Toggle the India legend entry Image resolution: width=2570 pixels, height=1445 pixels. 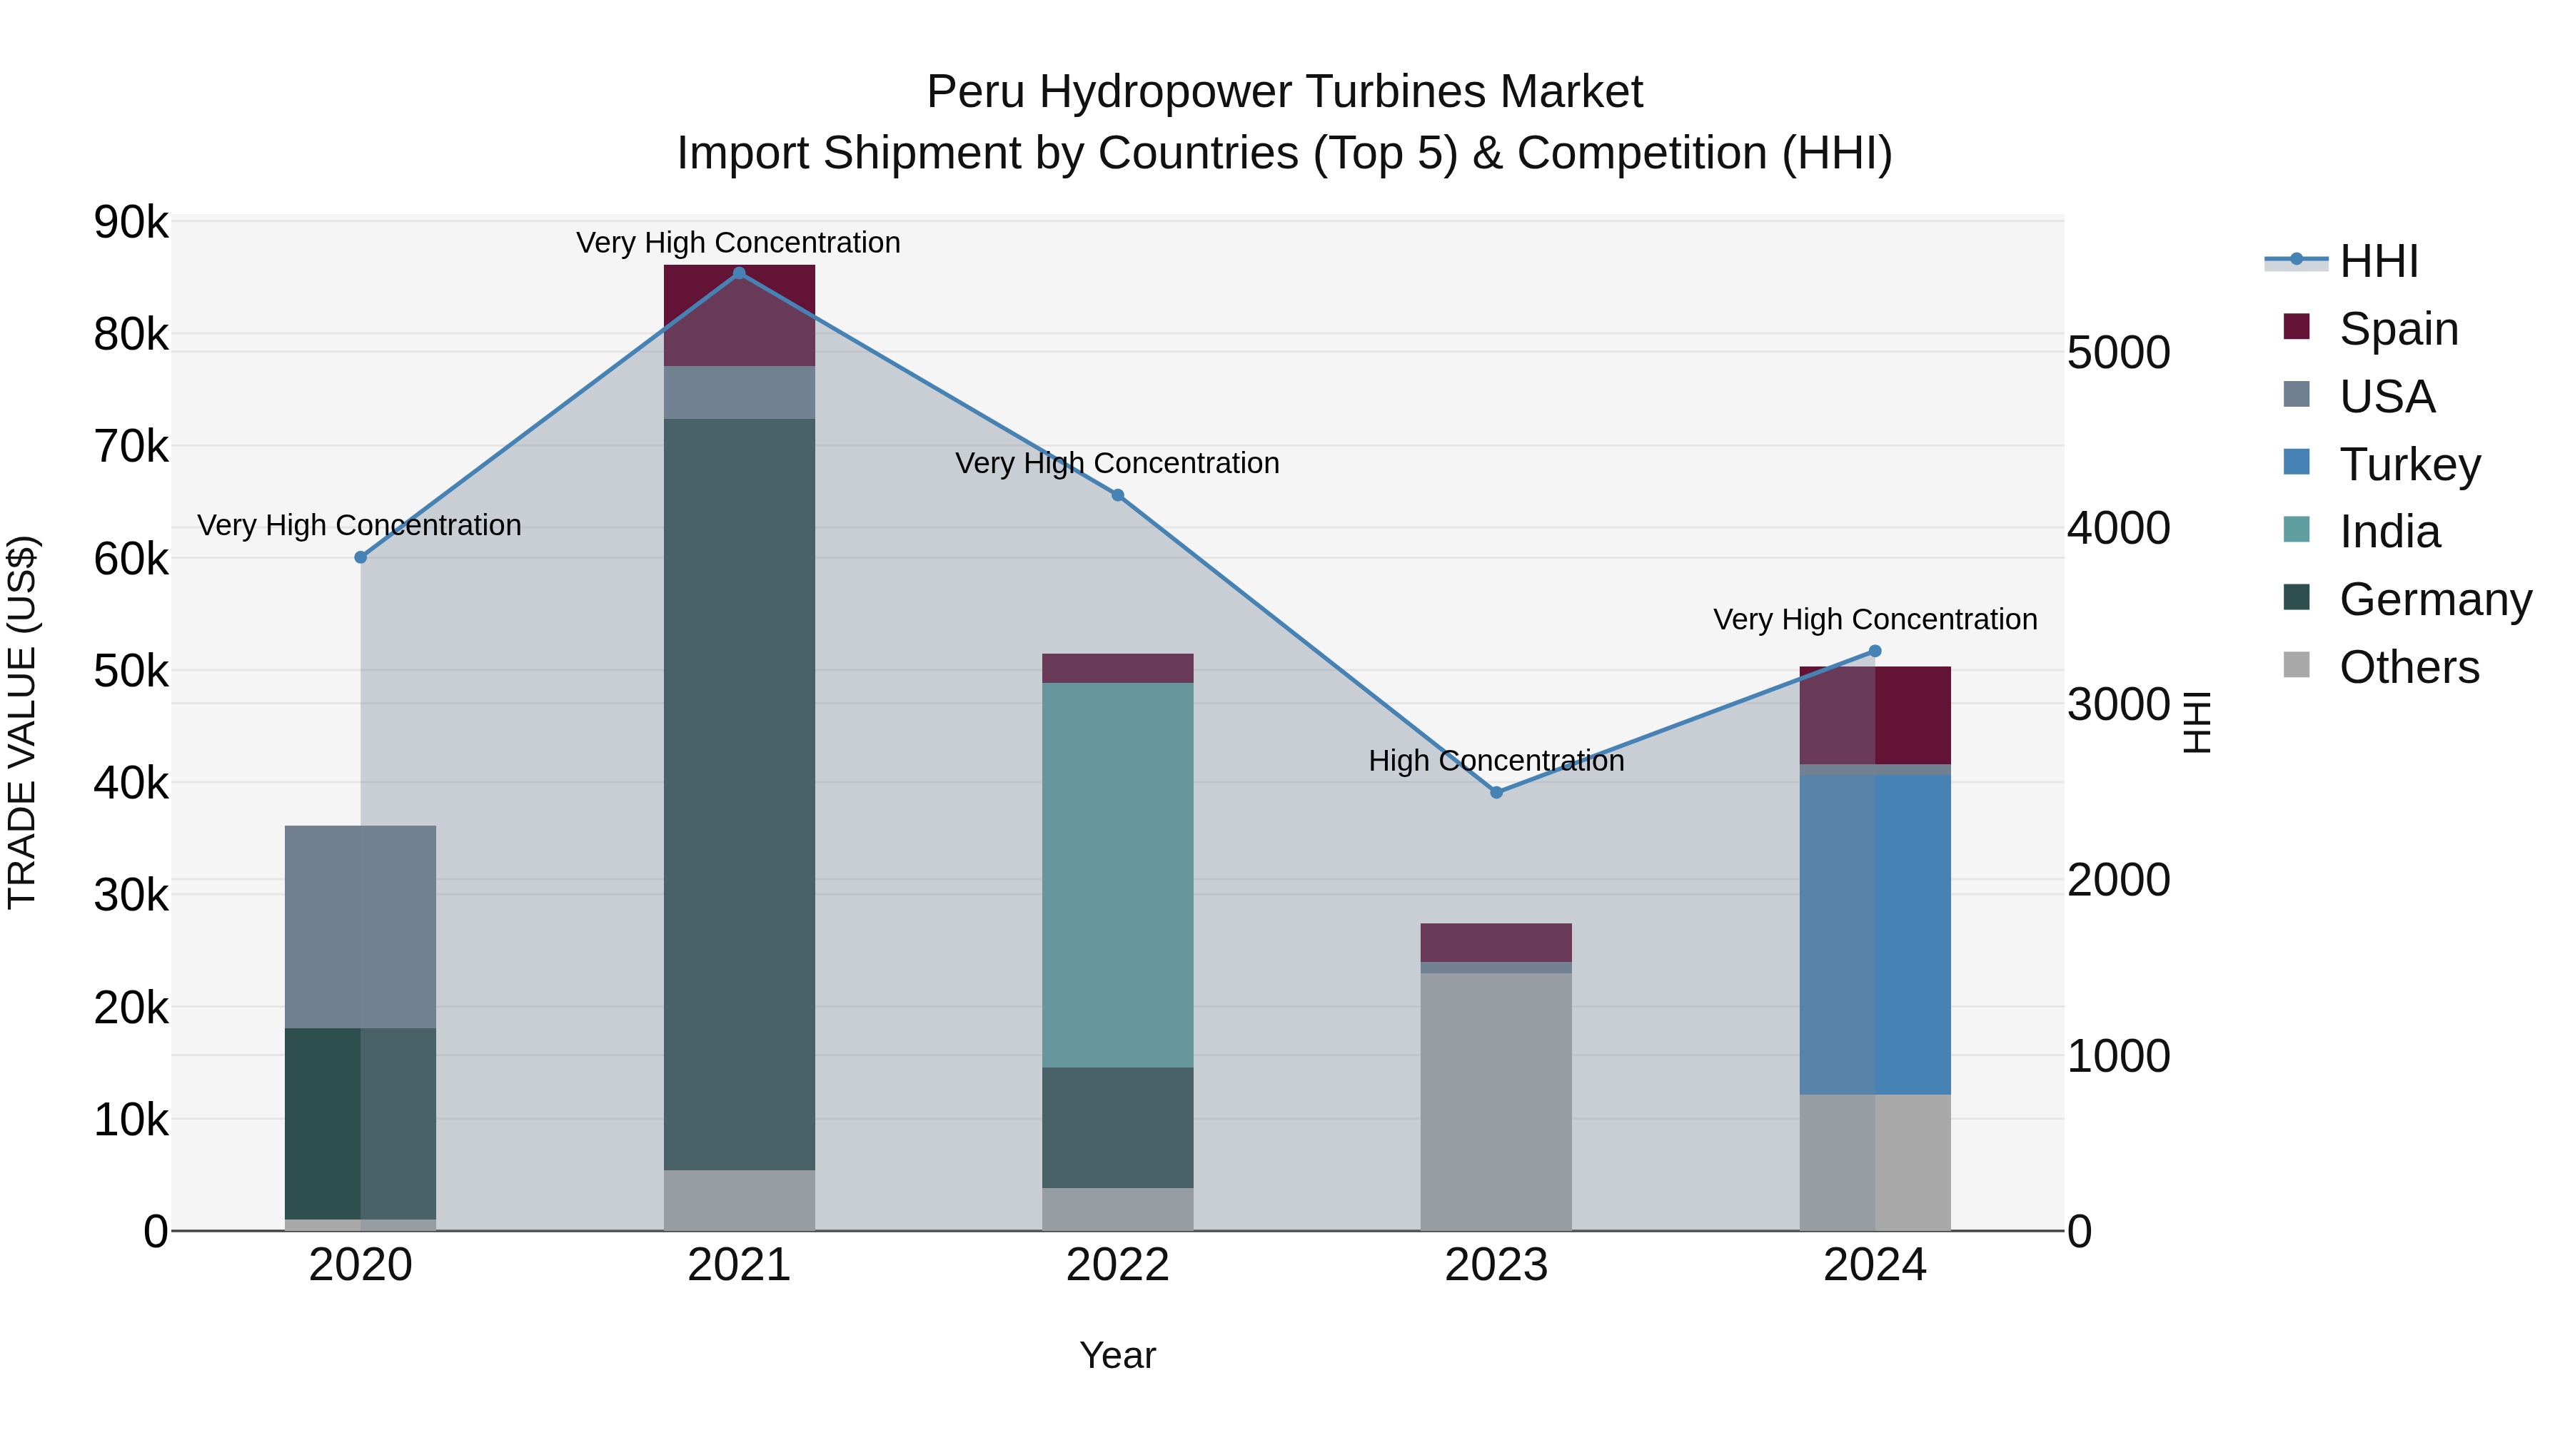pyautogui.click(x=2362, y=532)
